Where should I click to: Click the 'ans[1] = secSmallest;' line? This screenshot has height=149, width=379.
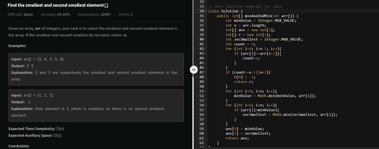(248, 133)
